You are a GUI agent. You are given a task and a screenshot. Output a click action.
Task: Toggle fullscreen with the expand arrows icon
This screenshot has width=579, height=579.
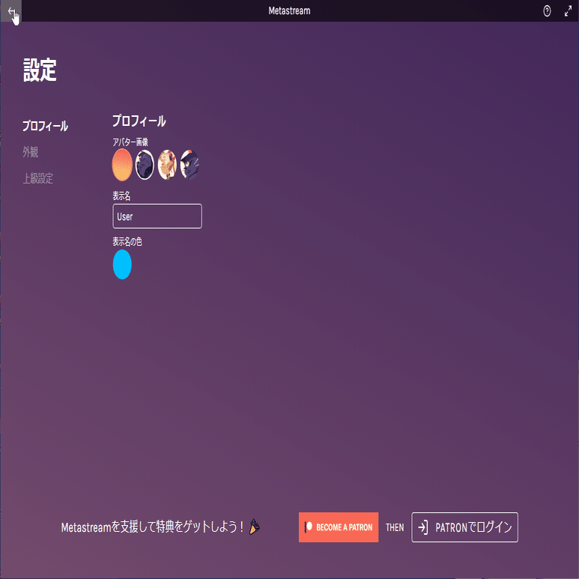(568, 11)
